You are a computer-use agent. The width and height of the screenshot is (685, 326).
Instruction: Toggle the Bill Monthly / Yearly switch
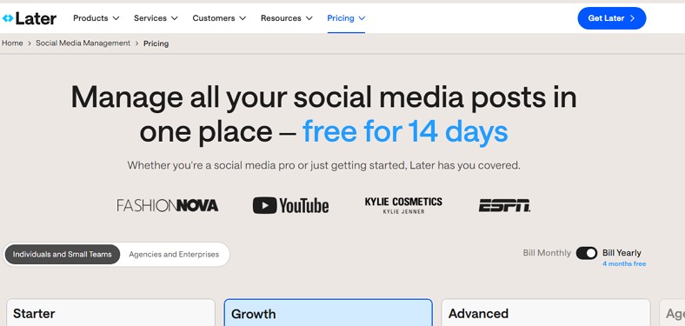(586, 253)
